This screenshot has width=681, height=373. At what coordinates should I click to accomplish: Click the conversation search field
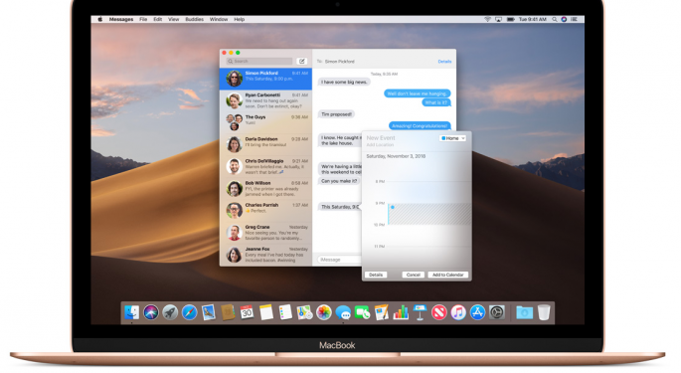(259, 62)
